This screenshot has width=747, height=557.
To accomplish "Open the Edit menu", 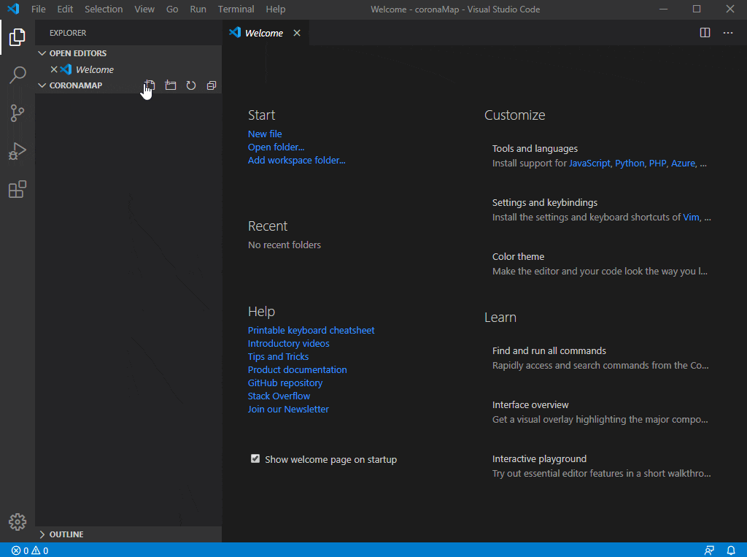I will click(x=65, y=9).
